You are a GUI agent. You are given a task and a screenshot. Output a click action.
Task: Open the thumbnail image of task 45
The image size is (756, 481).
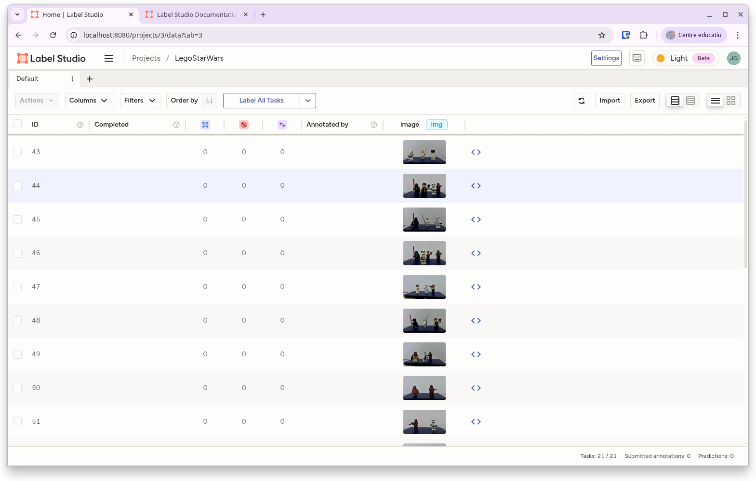(424, 220)
